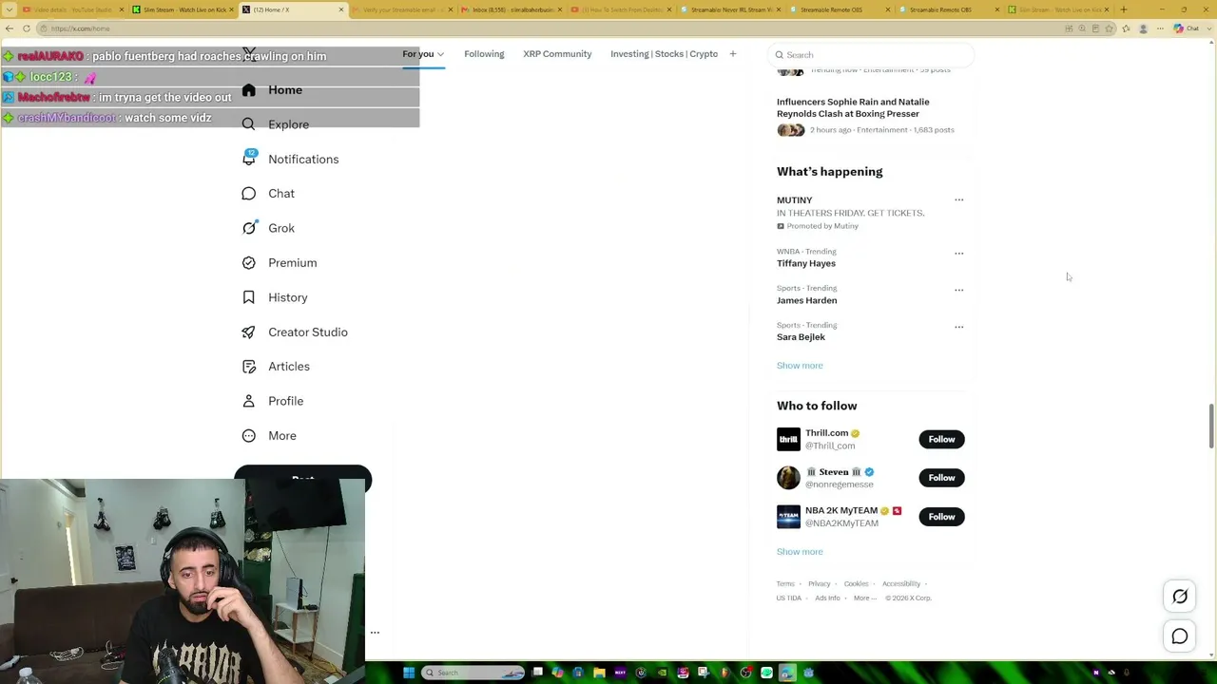Open the Ads info footer link
1217x684 pixels.
coord(827,598)
